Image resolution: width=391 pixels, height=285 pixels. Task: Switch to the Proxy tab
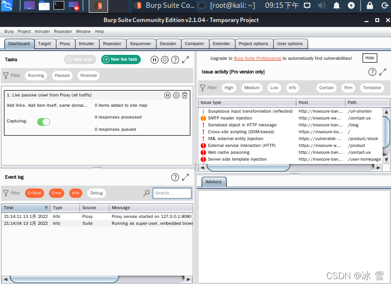pos(65,44)
